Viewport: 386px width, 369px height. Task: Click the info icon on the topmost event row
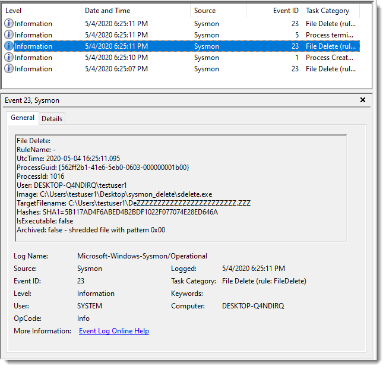[9, 24]
